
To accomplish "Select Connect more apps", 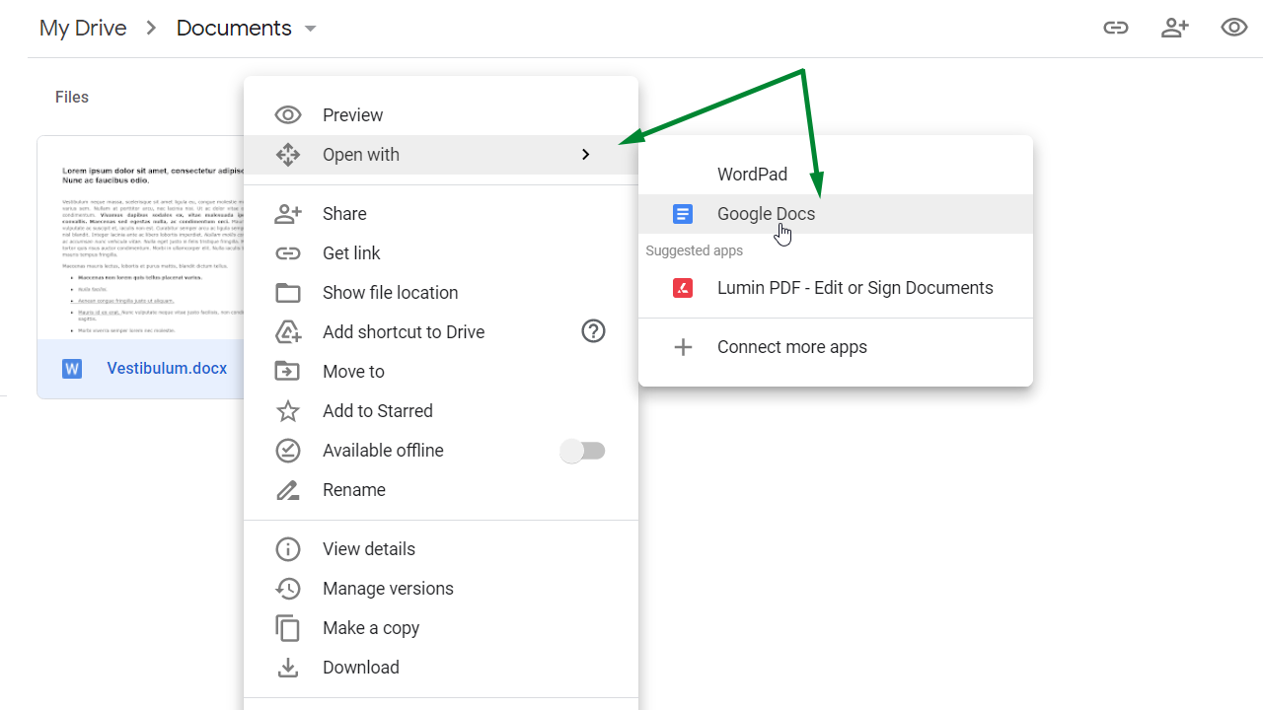I will 836,347.
